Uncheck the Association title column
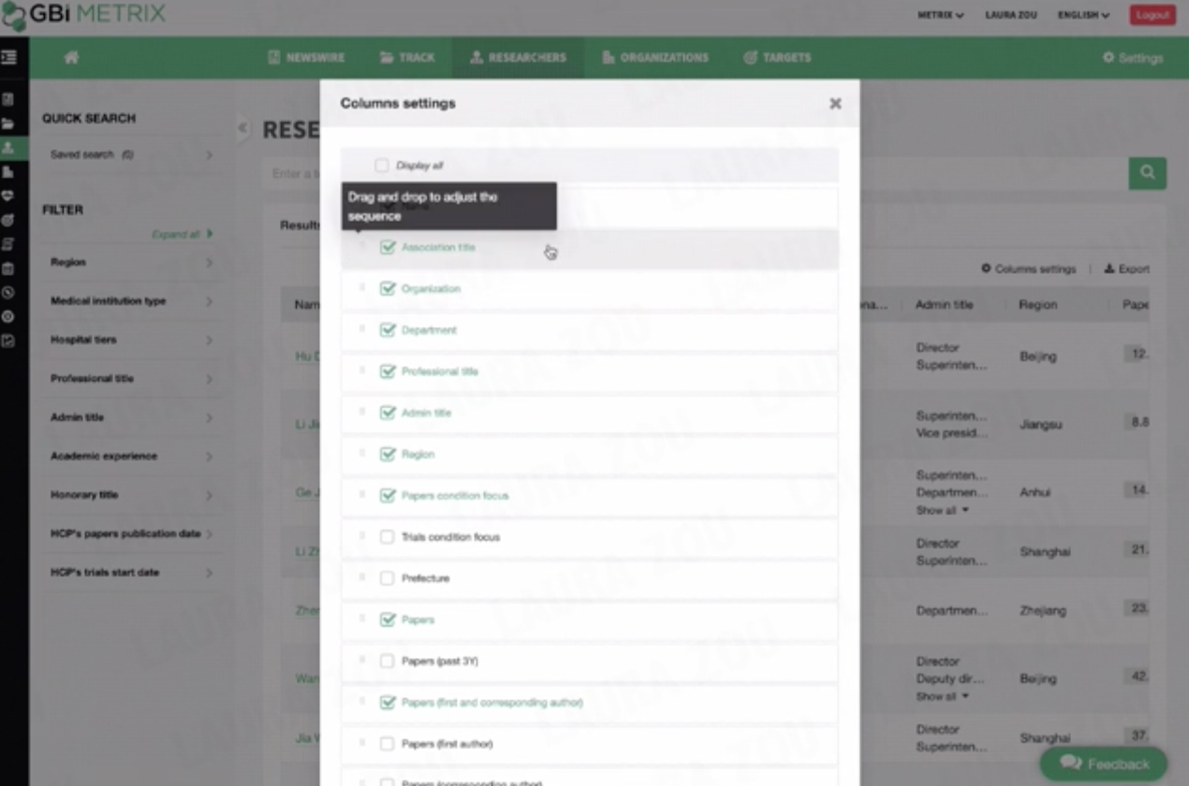 [389, 247]
